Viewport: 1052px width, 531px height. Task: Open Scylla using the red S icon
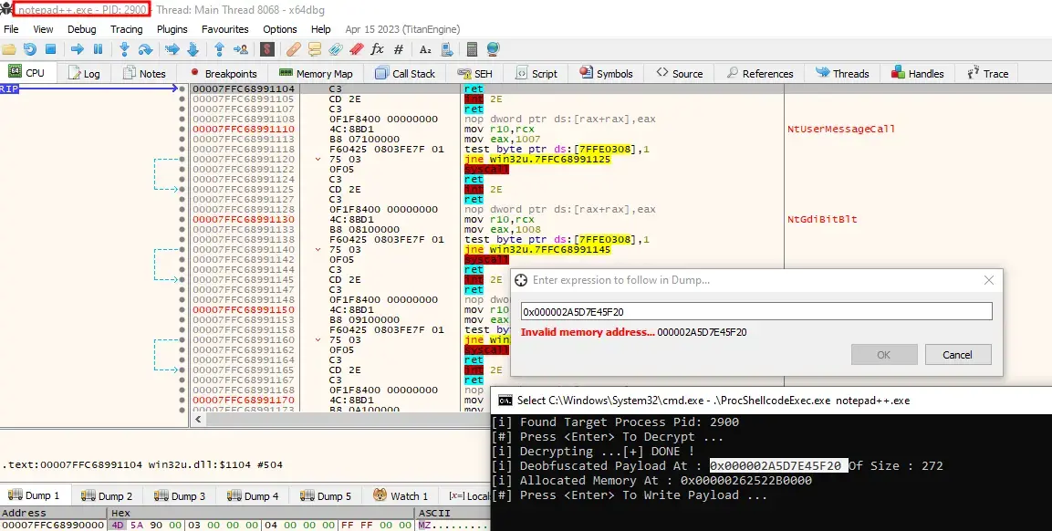(266, 49)
